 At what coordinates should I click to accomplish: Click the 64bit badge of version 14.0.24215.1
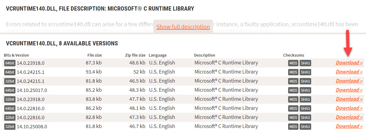click(x=10, y=72)
